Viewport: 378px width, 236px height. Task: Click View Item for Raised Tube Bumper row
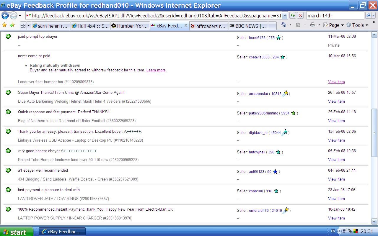click(x=336, y=160)
